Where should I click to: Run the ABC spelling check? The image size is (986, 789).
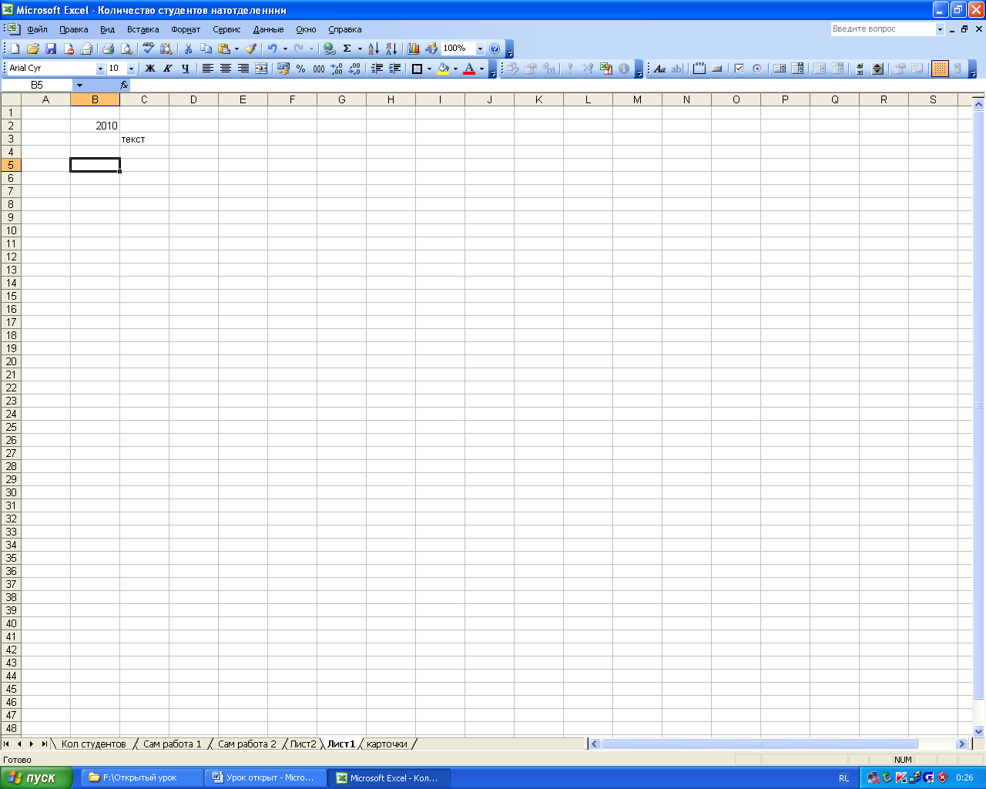[148, 49]
